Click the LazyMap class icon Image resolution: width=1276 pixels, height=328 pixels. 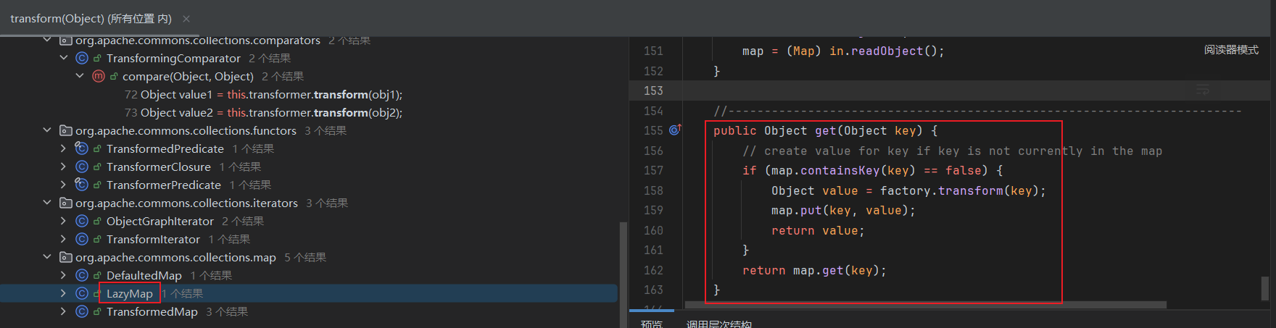click(x=82, y=293)
